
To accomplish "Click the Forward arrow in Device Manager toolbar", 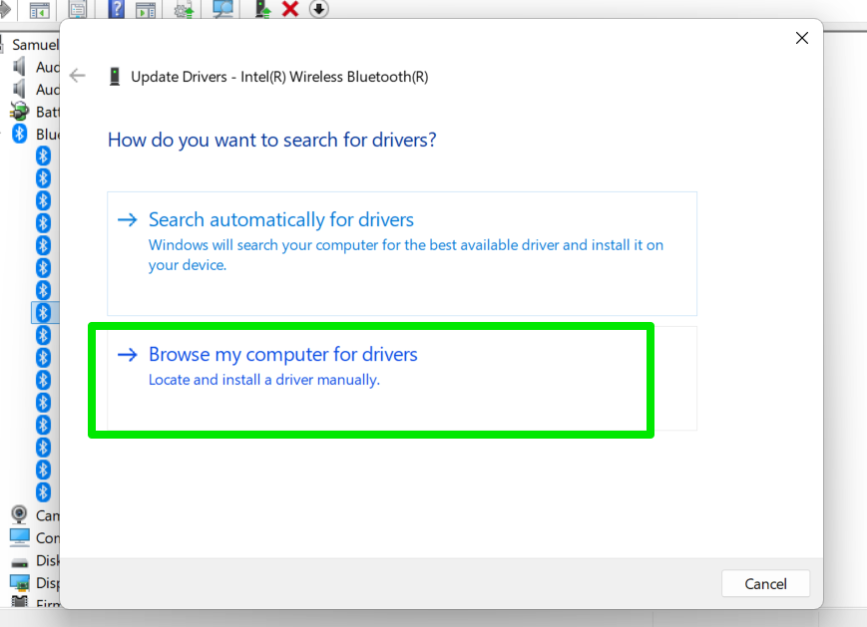I will pos(4,9).
